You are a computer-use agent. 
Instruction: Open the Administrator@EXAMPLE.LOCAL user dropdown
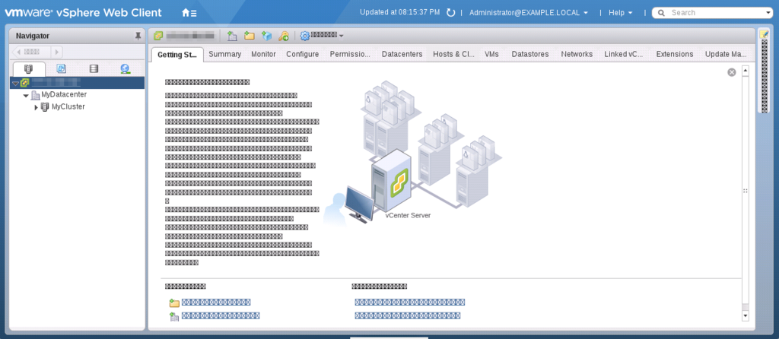click(529, 13)
